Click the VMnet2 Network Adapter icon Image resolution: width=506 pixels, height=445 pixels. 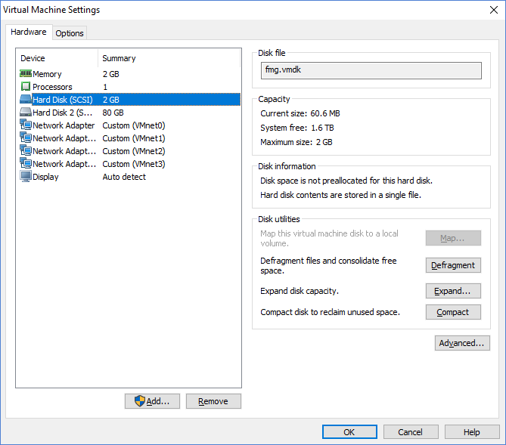[26, 151]
